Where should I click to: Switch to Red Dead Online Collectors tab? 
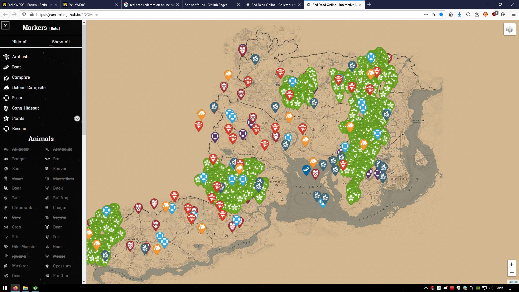point(274,5)
